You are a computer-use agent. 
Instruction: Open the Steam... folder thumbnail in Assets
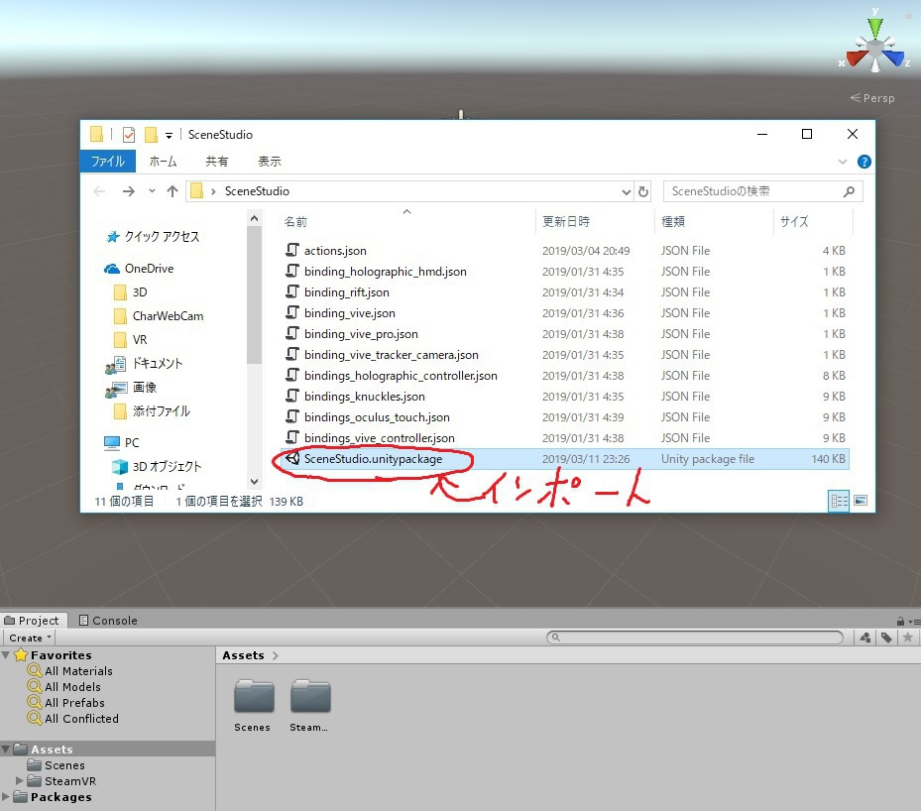310,696
